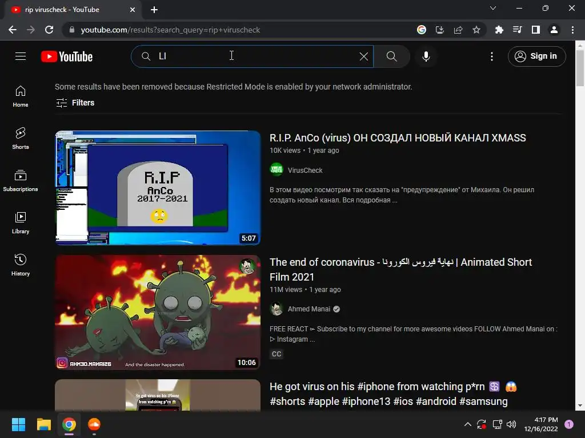
Task: Show hidden tray icons chevron
Action: [x=467, y=424]
